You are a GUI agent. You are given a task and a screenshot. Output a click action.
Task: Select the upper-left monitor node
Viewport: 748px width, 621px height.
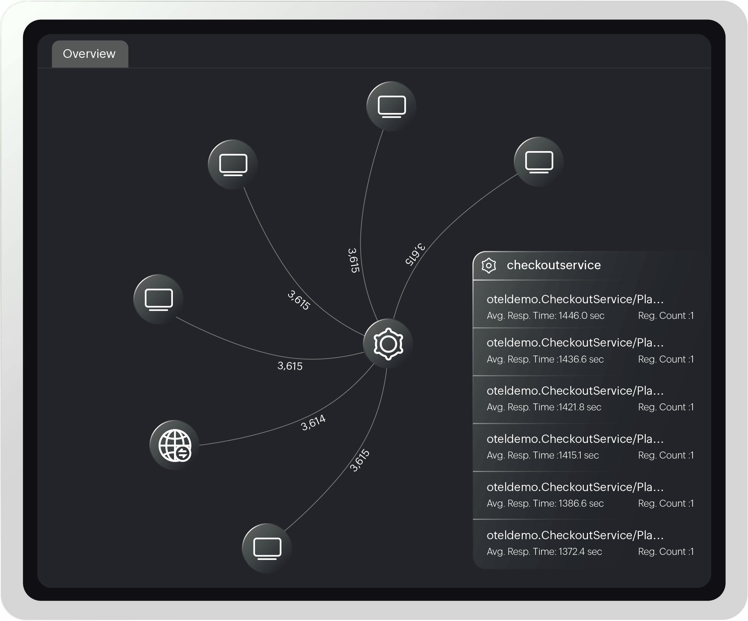coord(233,164)
